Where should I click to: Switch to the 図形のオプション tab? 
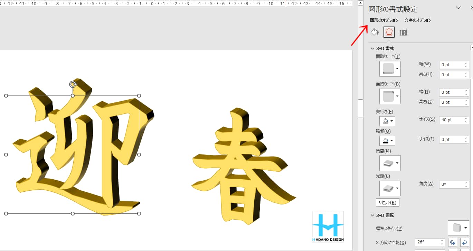tap(384, 20)
